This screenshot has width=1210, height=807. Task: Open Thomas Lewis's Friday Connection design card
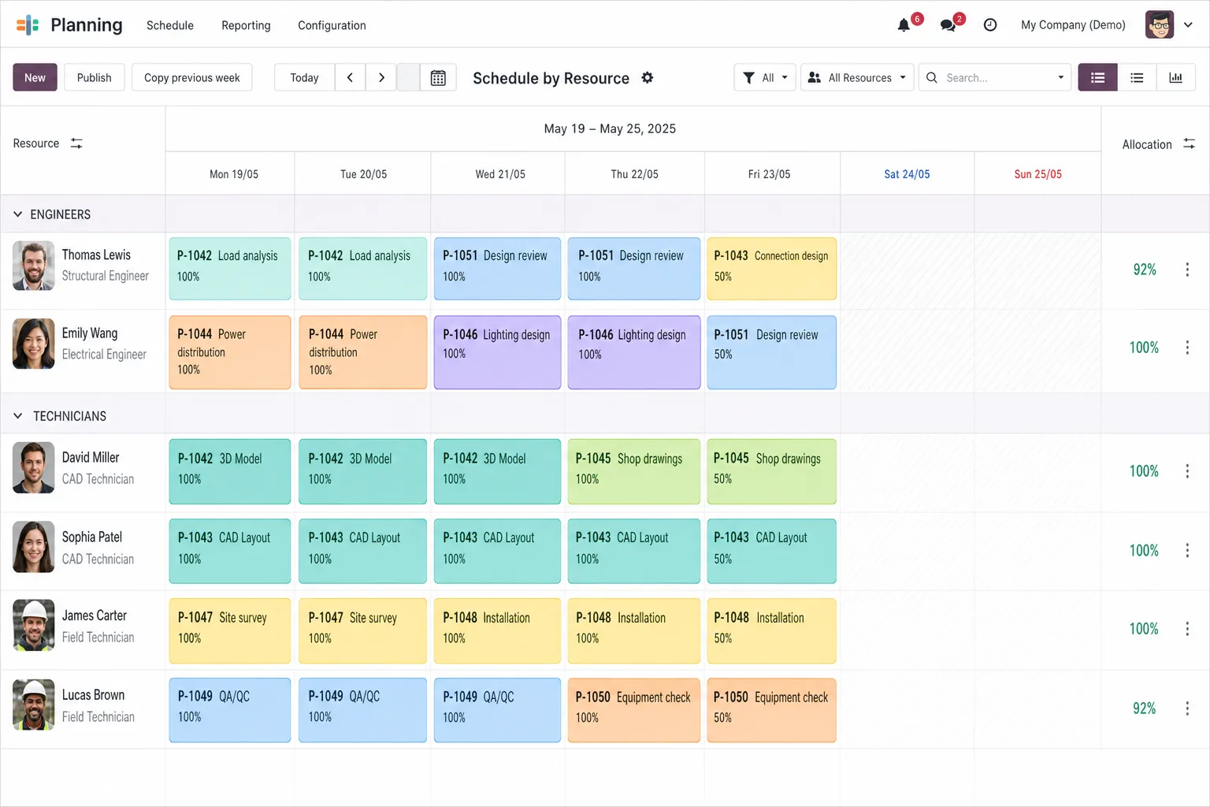[x=772, y=269]
